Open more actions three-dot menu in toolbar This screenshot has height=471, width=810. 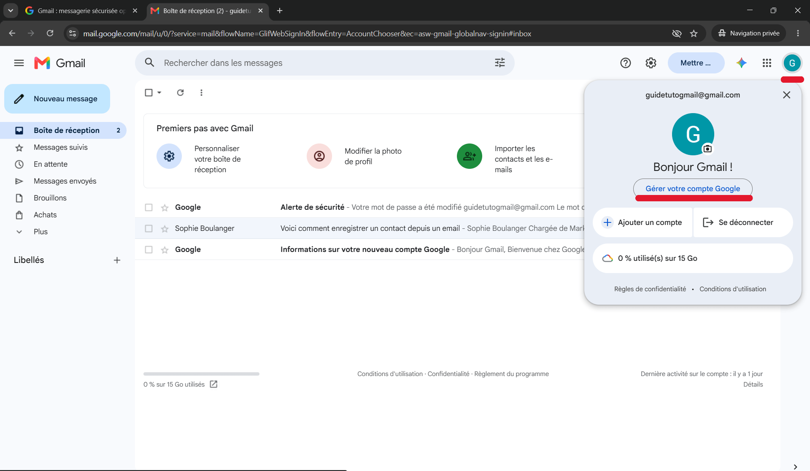click(x=201, y=92)
